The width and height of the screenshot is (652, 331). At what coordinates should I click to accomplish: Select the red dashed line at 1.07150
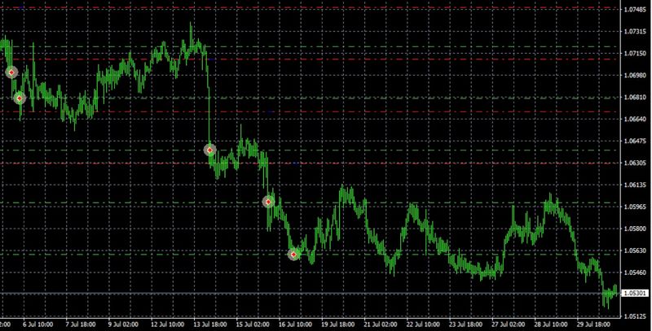[x=326, y=59]
